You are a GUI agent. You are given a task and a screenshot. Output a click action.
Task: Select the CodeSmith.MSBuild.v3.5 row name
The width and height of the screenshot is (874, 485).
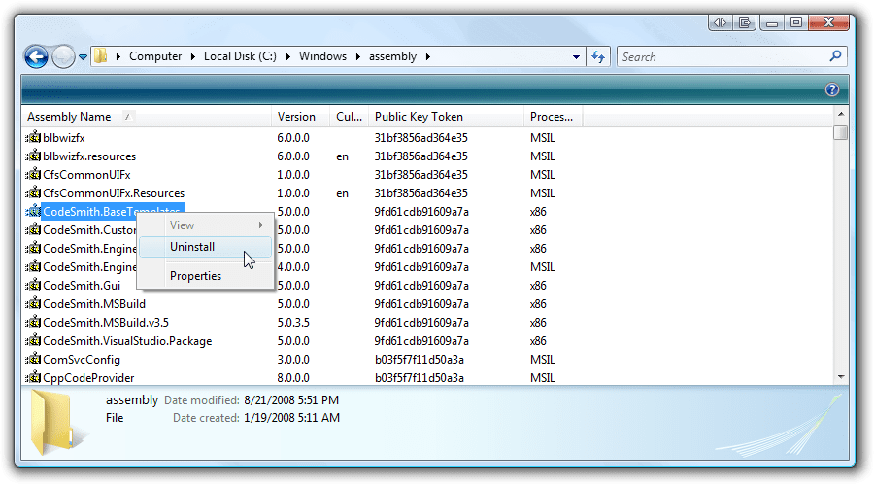(x=106, y=323)
